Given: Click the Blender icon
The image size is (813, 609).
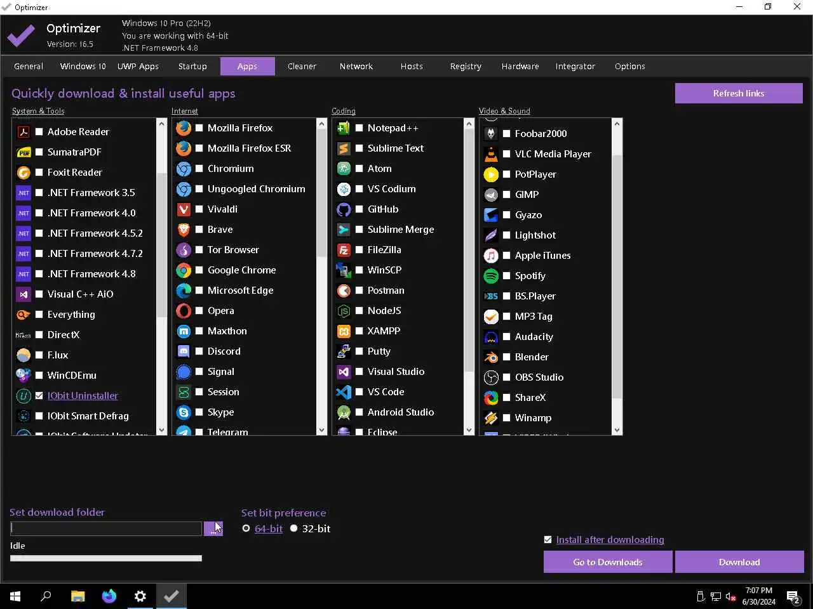Looking at the screenshot, I should pyautogui.click(x=491, y=357).
